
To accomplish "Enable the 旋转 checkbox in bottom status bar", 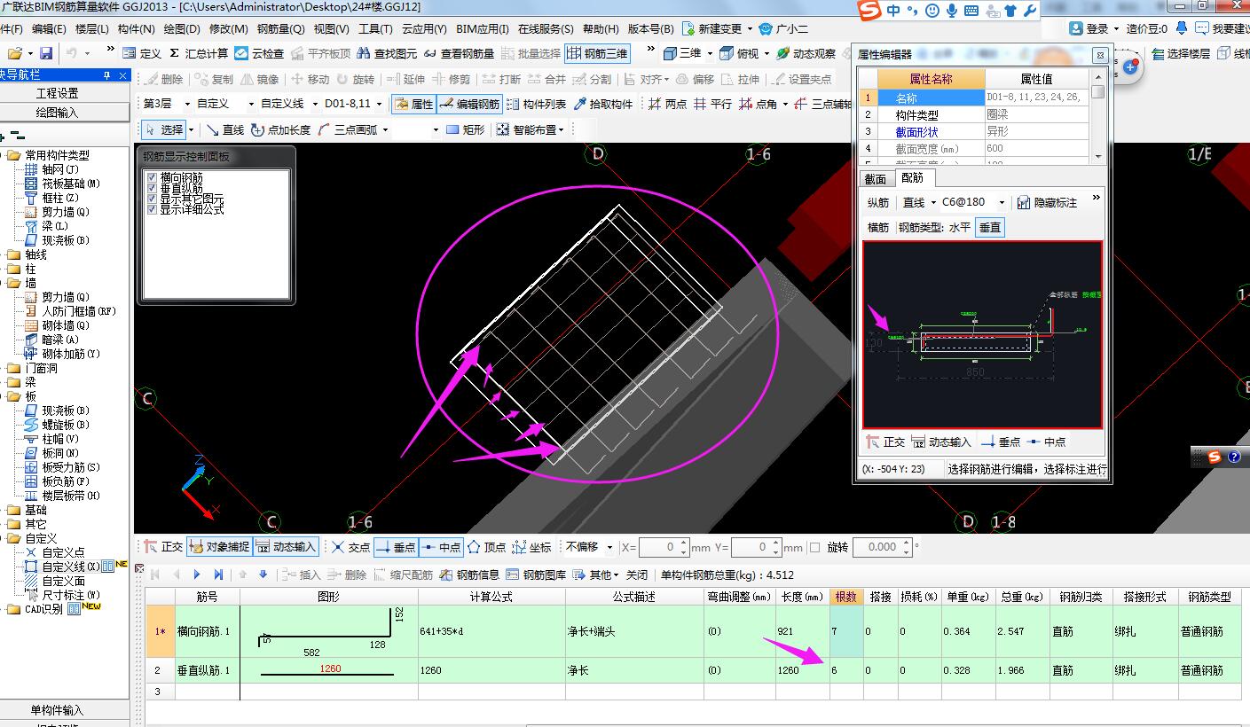I will (x=815, y=548).
